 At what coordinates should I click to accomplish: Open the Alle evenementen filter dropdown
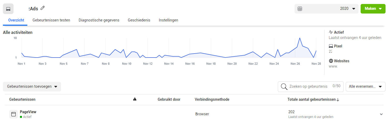[365, 87]
